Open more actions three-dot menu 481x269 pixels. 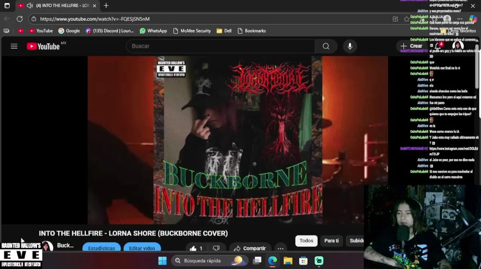280,248
